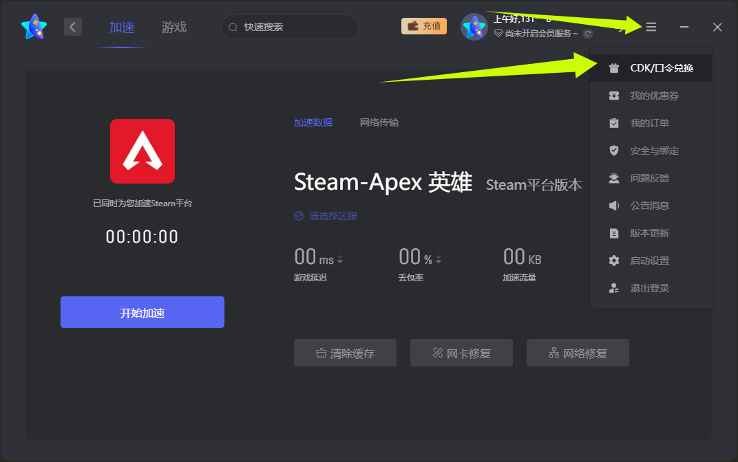Focus the 快速搜索 search field

(x=289, y=27)
